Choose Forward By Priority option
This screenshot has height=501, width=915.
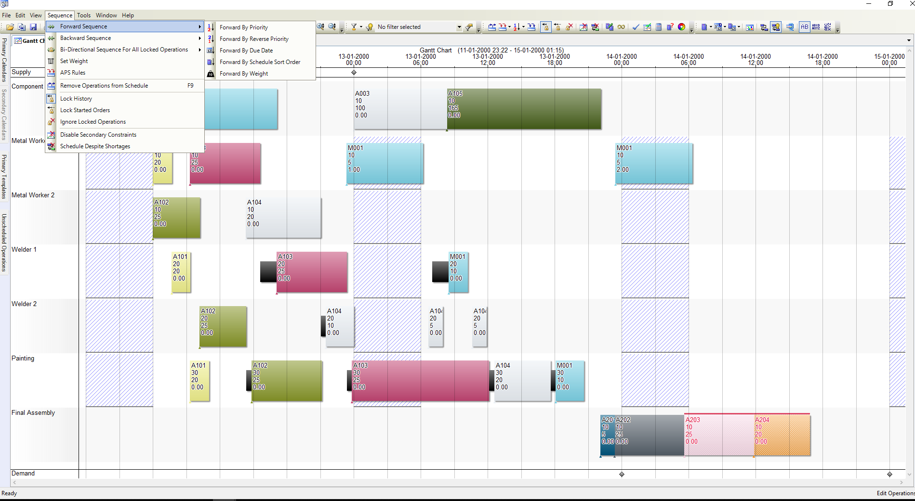click(x=244, y=27)
